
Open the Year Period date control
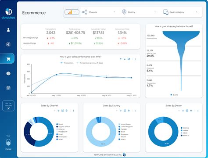8,142
